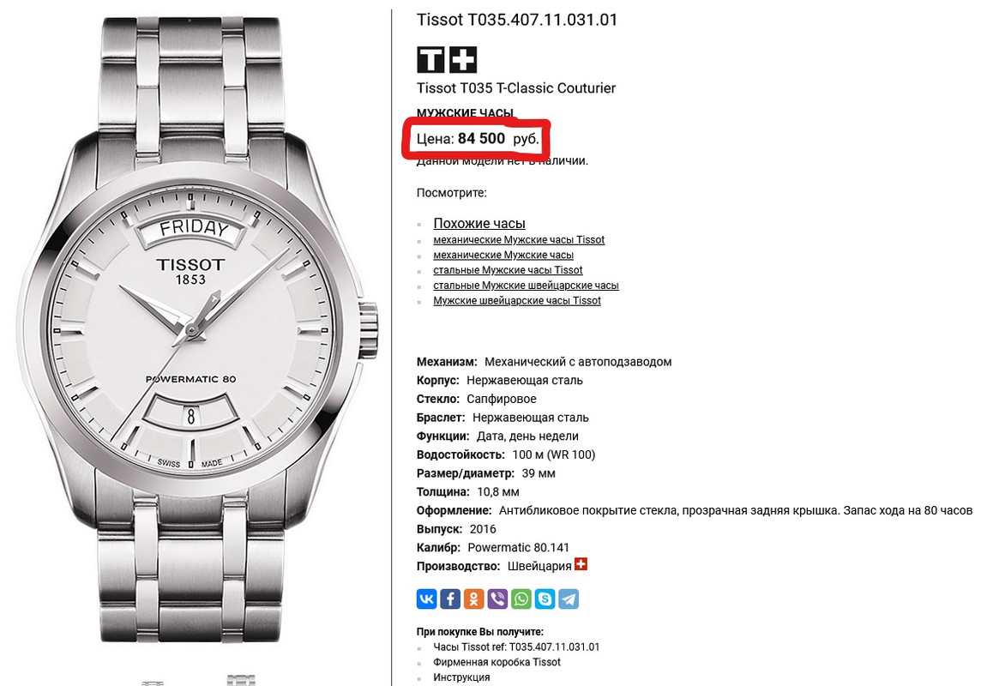This screenshot has width=981, height=686.
Task: Open Мужские швейцарские часы Tissot link
Action: pos(517,301)
